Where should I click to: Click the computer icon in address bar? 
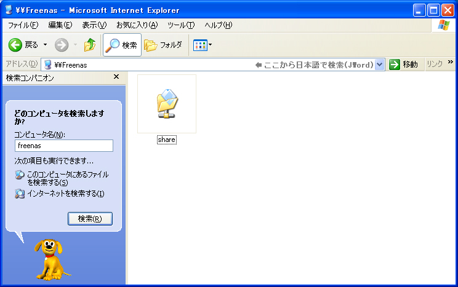(47, 65)
